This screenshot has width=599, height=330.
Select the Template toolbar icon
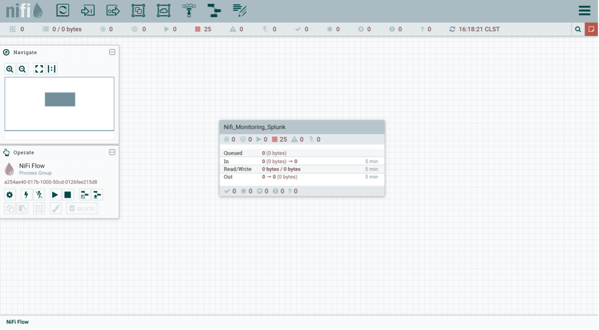tap(214, 11)
